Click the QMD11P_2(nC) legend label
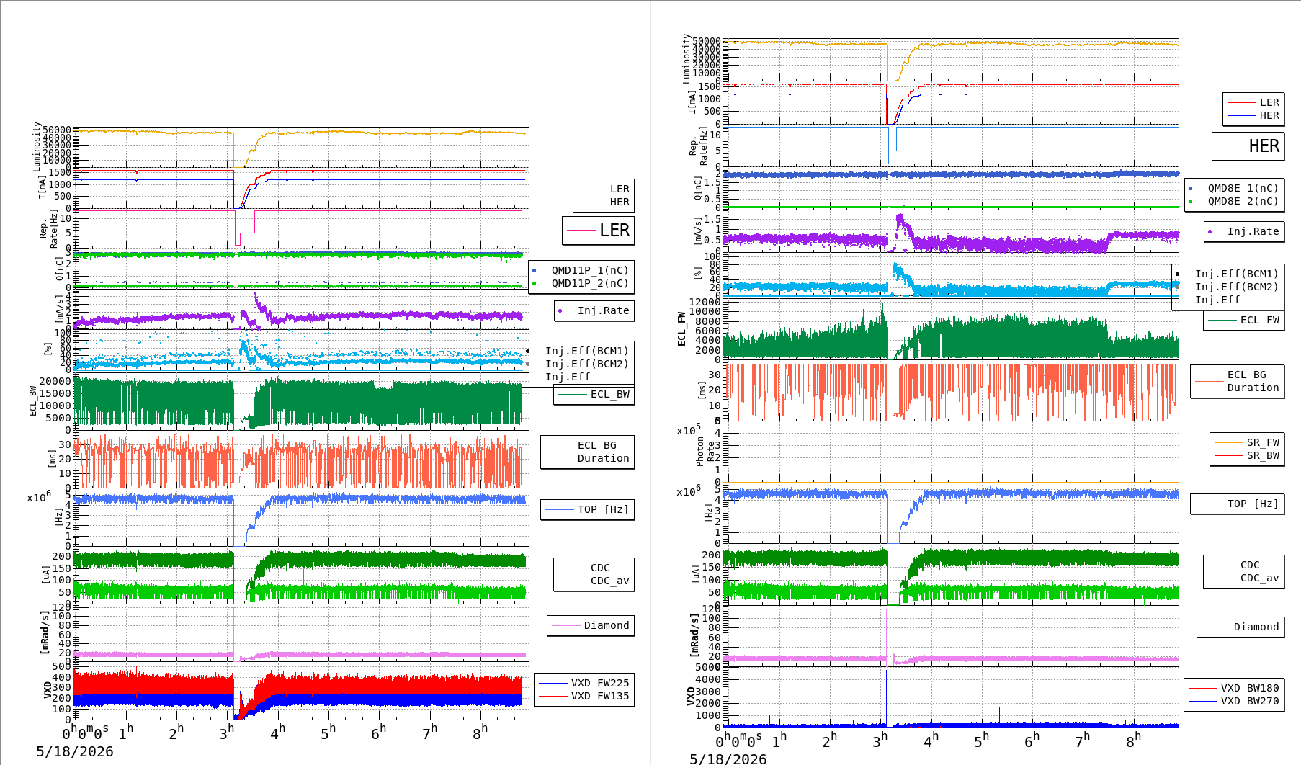The image size is (1301, 765). (x=590, y=283)
